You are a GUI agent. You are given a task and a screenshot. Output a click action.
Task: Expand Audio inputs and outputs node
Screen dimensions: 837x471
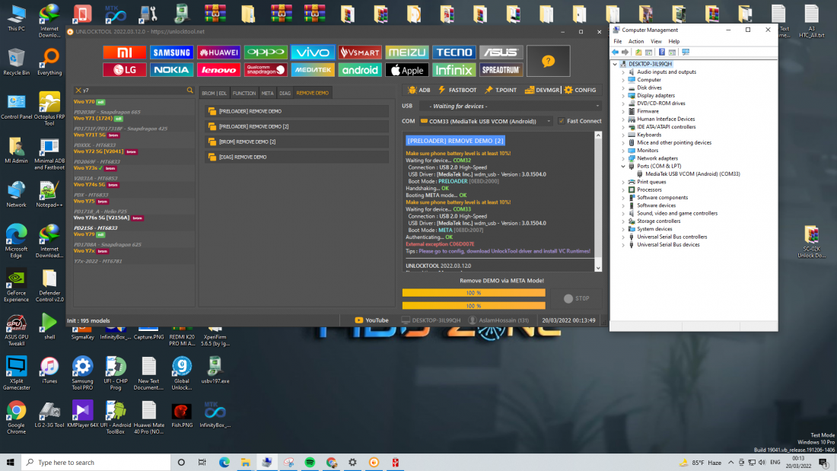point(623,72)
